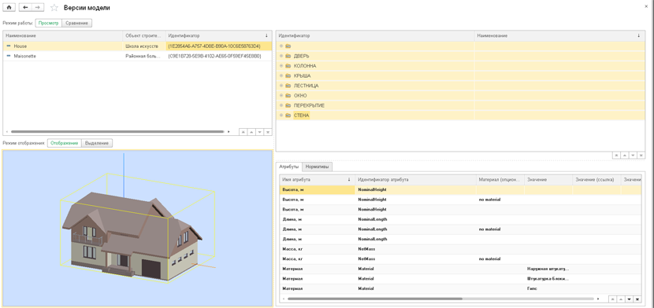Move down one row in models list

coord(259,132)
